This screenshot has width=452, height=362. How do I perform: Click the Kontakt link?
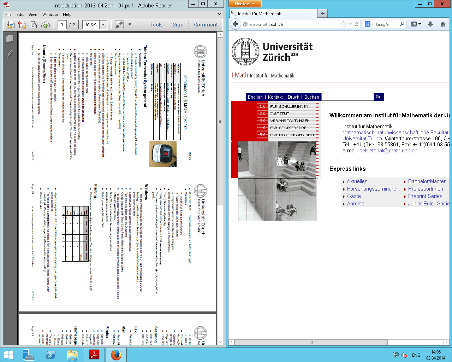tap(275, 97)
